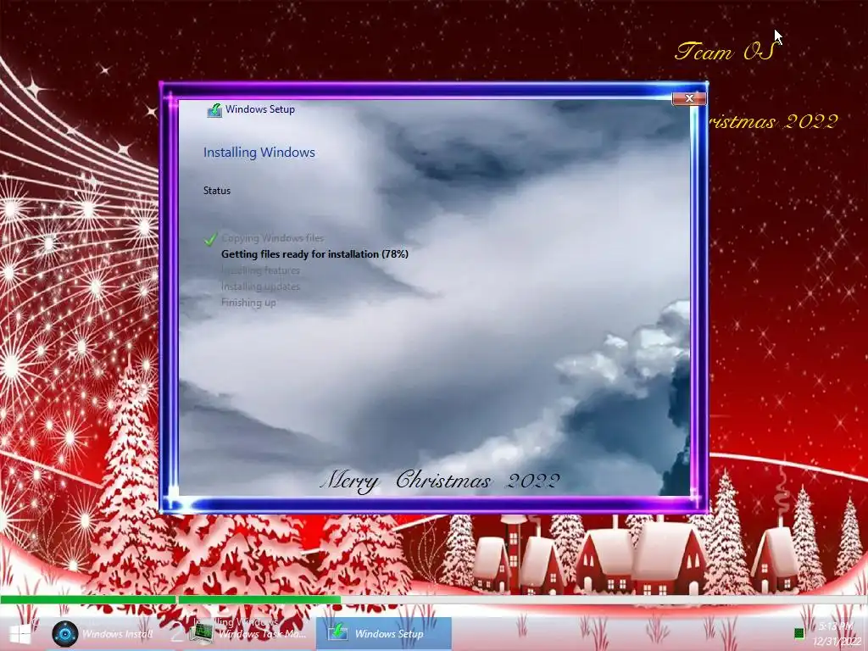
Task: Click the 'Finishing up' step
Action: (x=248, y=303)
